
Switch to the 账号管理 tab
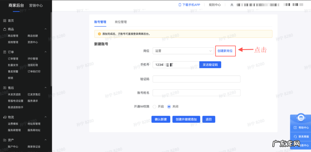click(100, 22)
